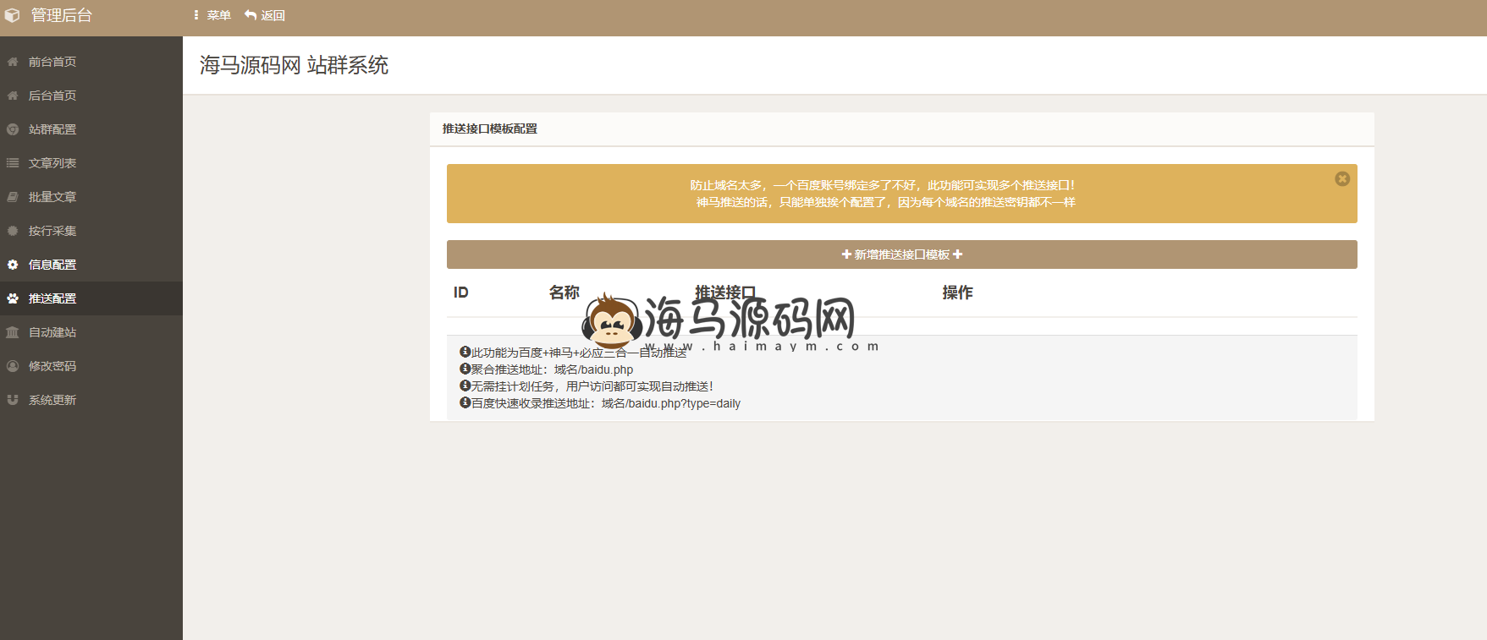Open 站群配置 in the sidebar
The image size is (1487, 640).
point(52,129)
